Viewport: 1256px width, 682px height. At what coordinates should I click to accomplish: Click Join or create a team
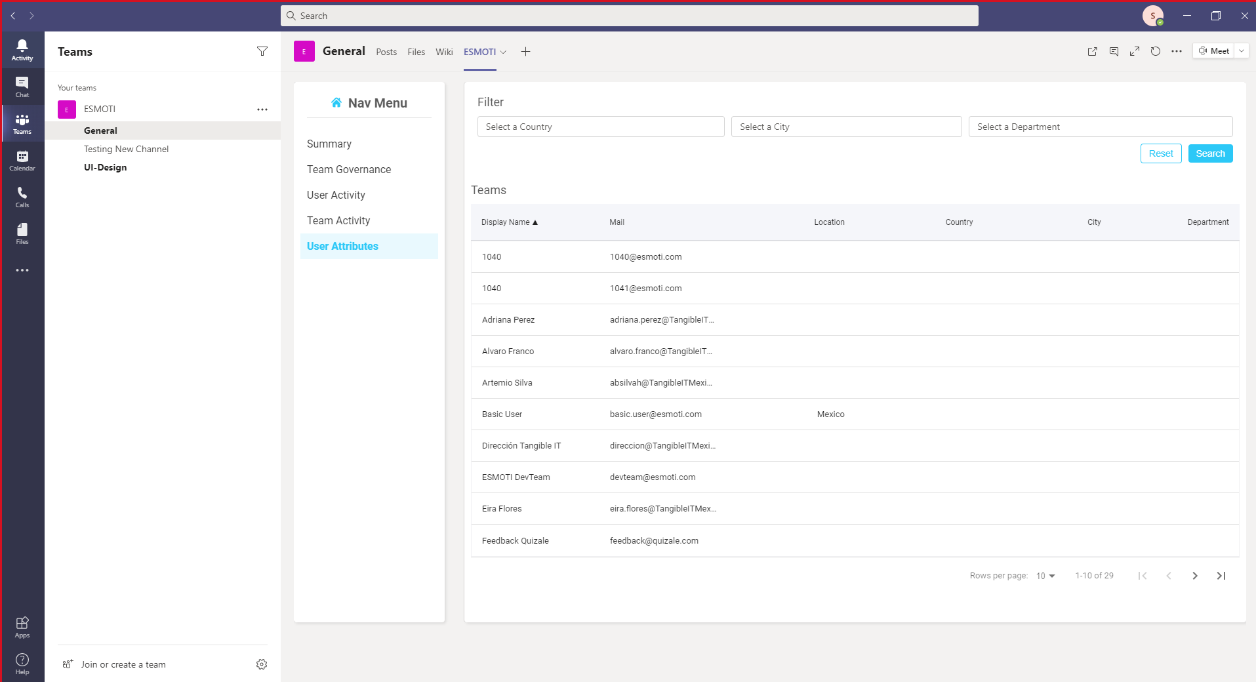tap(114, 664)
